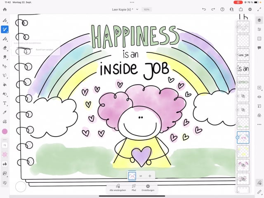
Task: Add a new frame with plus
Action: point(150,176)
